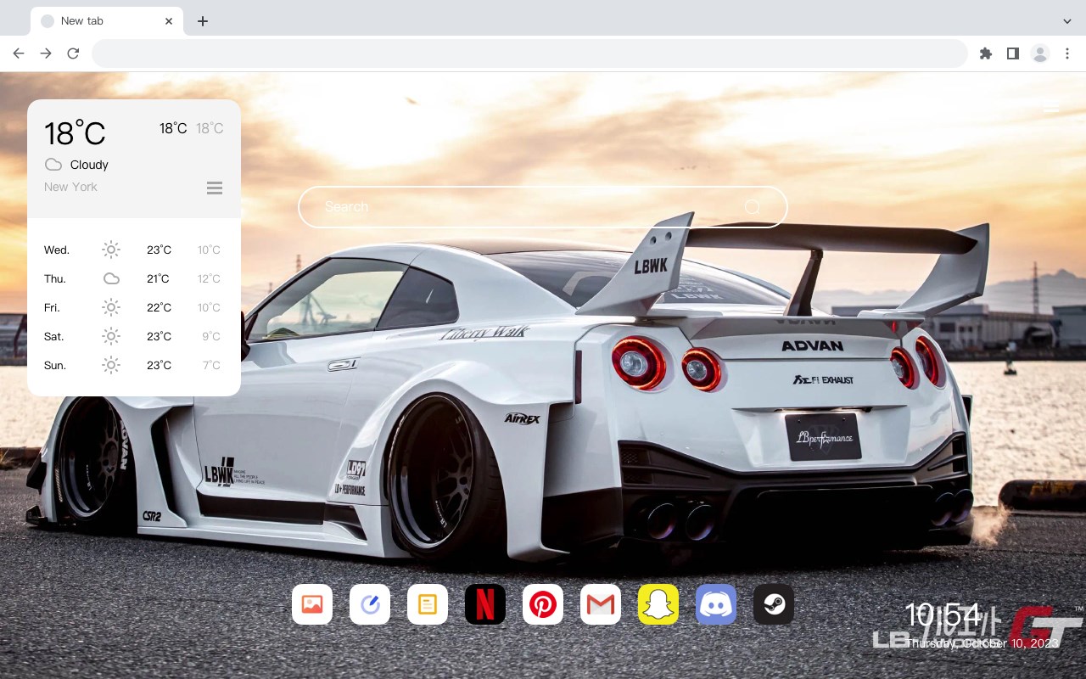Open the Extensions puzzle-piece menu
1086x679 pixels.
click(986, 53)
